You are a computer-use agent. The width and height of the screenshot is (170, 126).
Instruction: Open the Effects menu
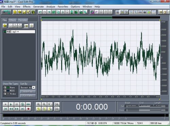(x=27, y=6)
